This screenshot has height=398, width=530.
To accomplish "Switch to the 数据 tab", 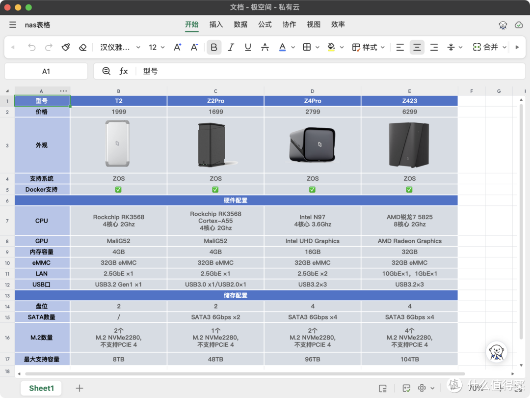I will pyautogui.click(x=240, y=25).
